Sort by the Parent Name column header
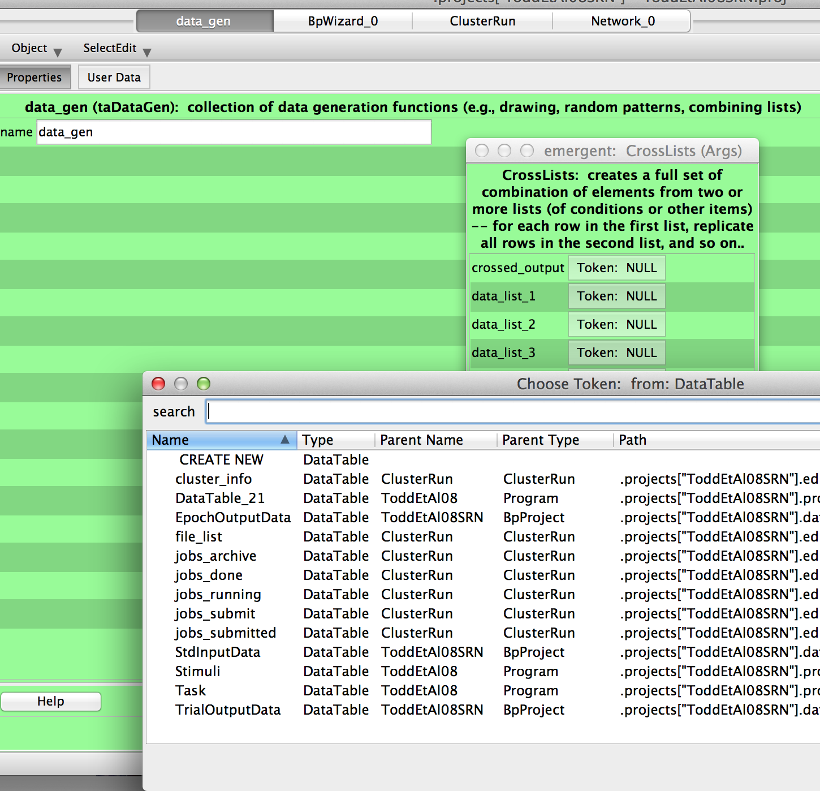820x791 pixels. tap(436, 440)
